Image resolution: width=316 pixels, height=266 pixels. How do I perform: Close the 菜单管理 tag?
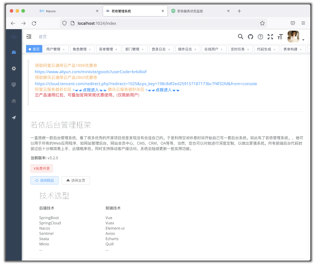116,49
